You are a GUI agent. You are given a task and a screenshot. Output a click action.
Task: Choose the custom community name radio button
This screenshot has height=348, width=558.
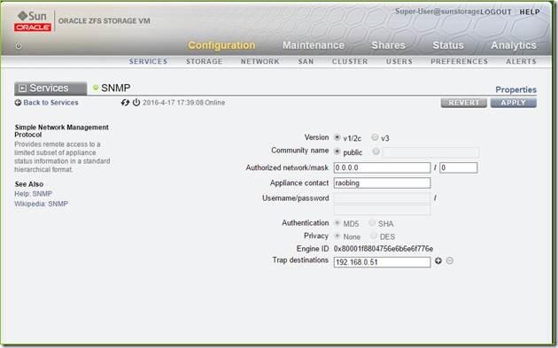click(x=376, y=151)
